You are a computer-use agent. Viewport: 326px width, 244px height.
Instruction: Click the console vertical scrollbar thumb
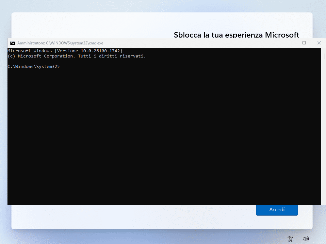(324, 56)
